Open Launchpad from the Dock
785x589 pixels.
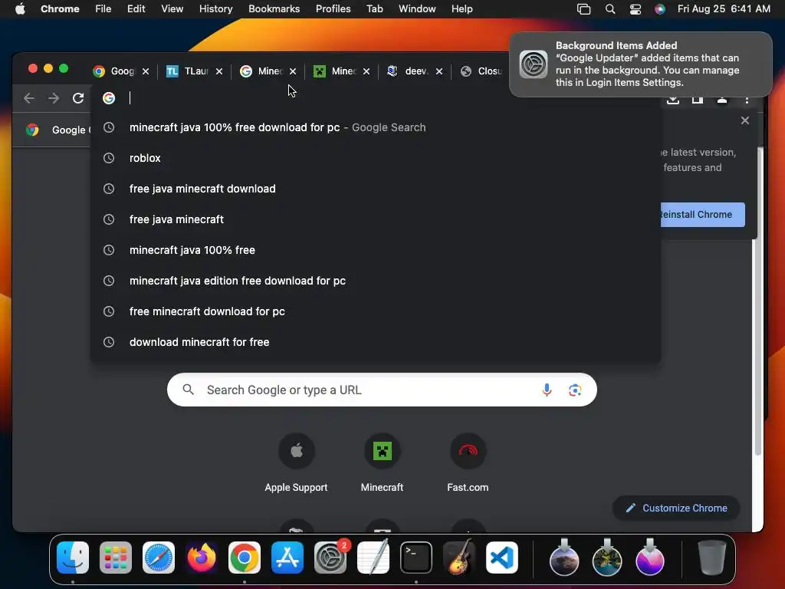coord(116,558)
